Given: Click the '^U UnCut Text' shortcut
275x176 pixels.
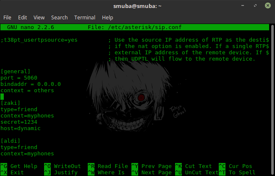Looking at the screenshot, I should point(197,173).
